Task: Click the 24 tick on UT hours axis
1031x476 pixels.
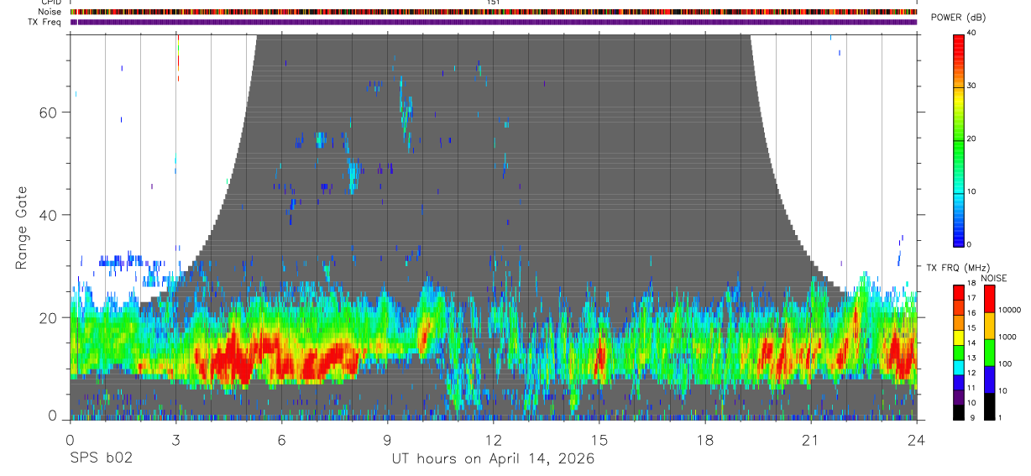Action: click(x=916, y=439)
